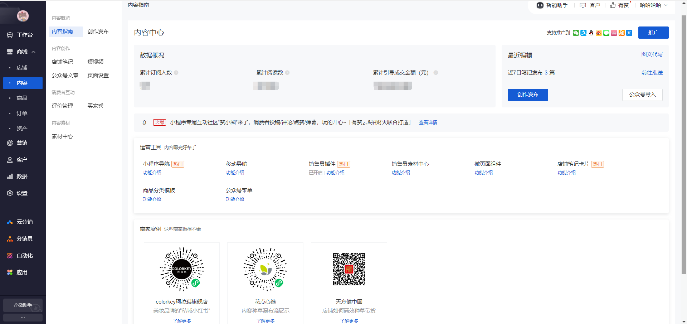This screenshot has height=324, width=687.
Task: Open 评价管理
Action: pos(62,106)
